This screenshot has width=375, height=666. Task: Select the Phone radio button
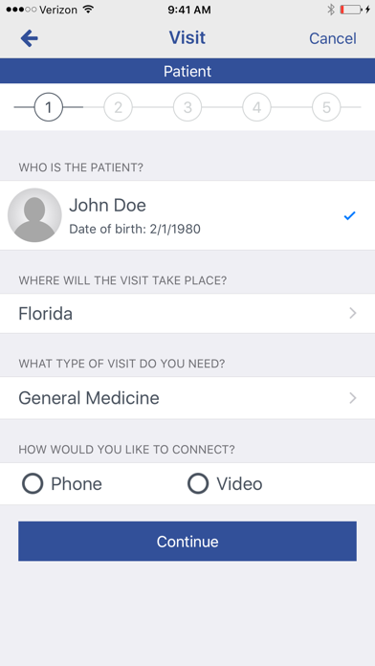point(33,484)
